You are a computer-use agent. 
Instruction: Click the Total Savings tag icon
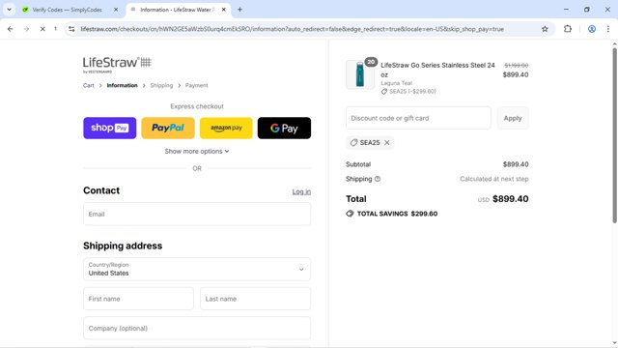(x=350, y=214)
